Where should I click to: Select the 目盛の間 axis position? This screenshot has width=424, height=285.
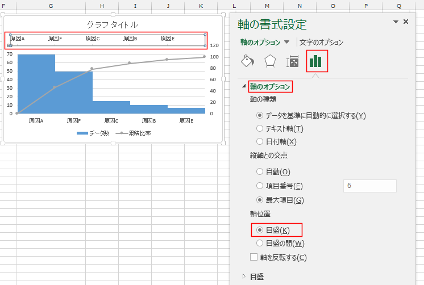(x=260, y=243)
